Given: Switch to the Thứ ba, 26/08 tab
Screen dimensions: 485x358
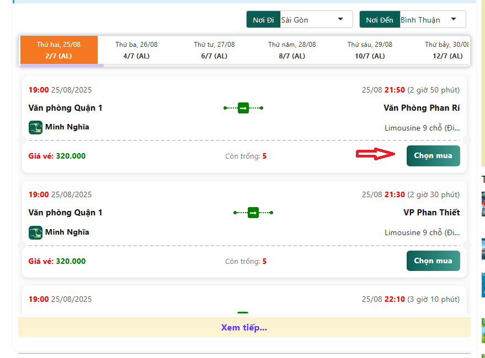Looking at the screenshot, I should point(136,50).
